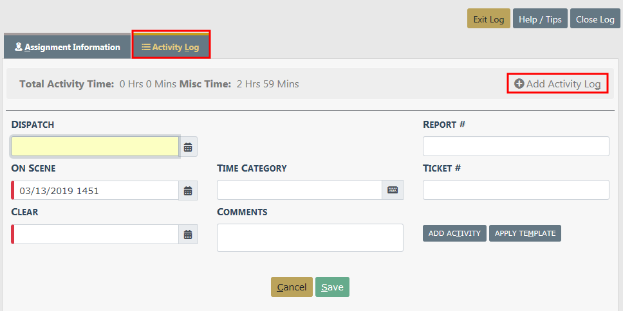This screenshot has width=623, height=311.
Task: Click Apply Template
Action: pyautogui.click(x=525, y=233)
